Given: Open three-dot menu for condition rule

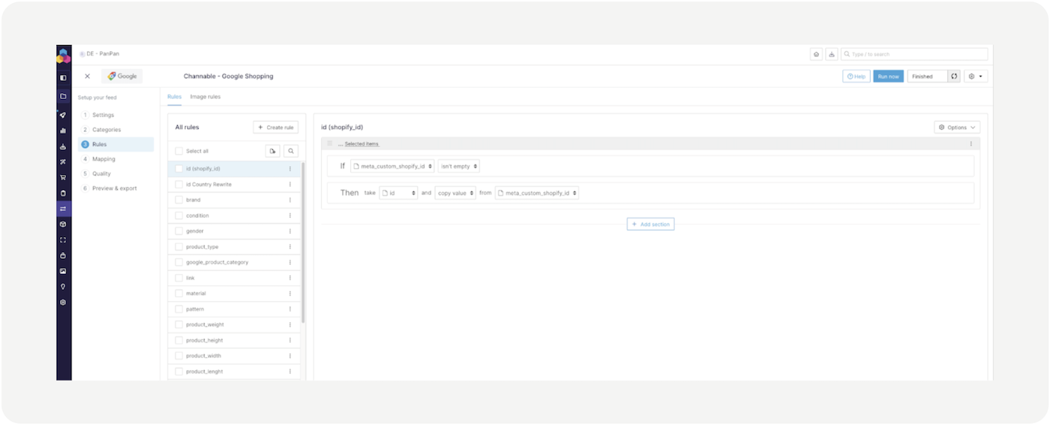Looking at the screenshot, I should pos(290,216).
